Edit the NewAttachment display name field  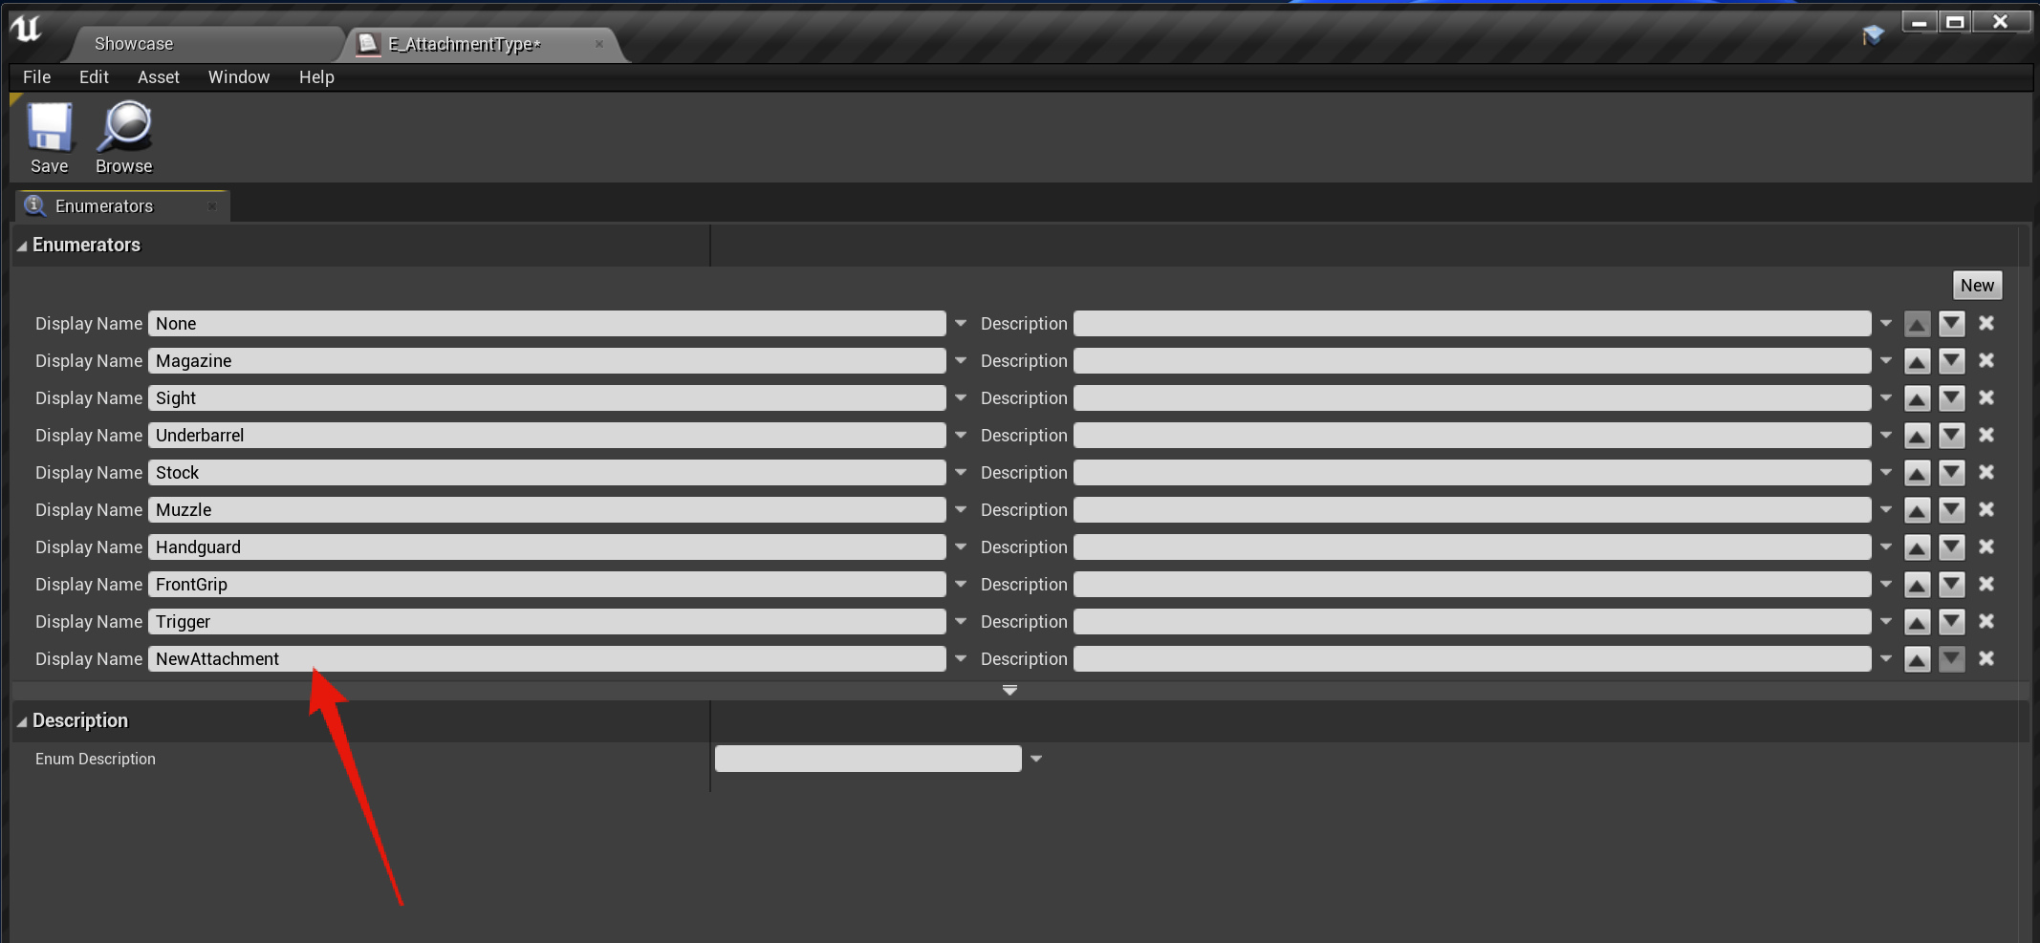point(547,659)
